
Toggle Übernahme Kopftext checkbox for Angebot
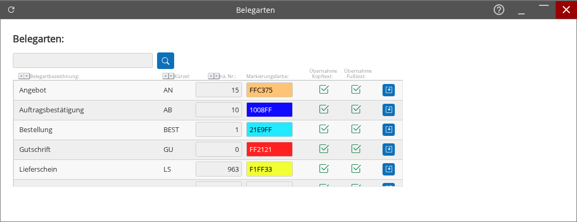324,89
